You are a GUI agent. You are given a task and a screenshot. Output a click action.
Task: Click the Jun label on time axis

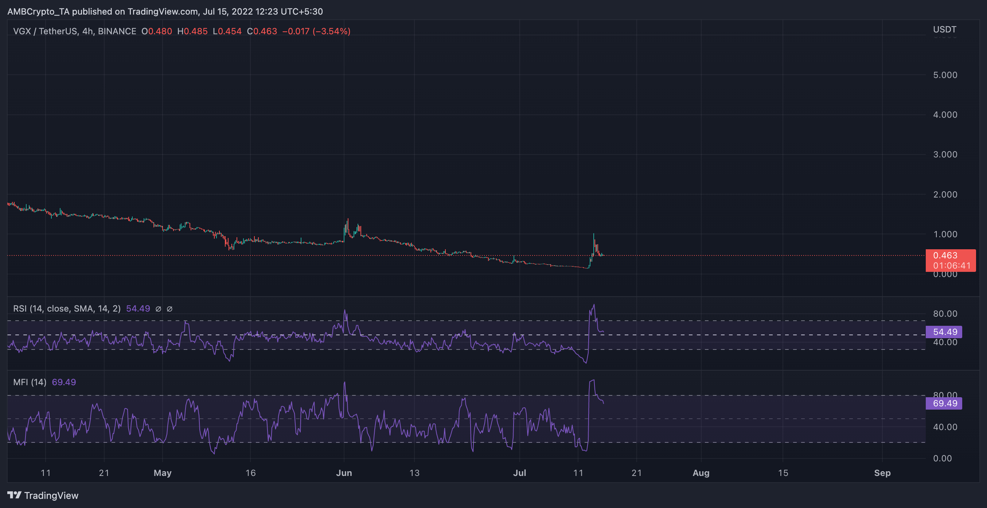tap(344, 473)
